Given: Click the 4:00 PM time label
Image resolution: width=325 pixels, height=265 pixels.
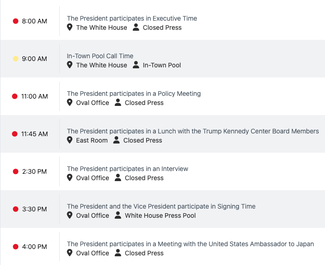Looking at the screenshot, I should (x=34, y=247).
